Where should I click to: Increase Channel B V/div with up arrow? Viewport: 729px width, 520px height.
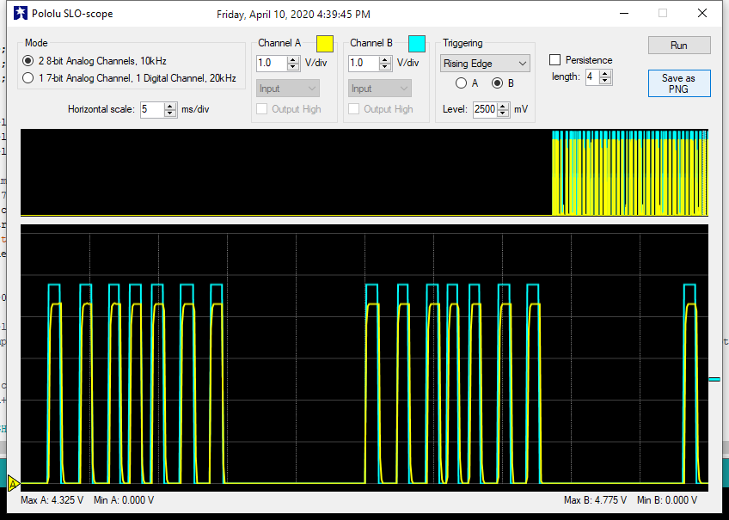tap(385, 59)
